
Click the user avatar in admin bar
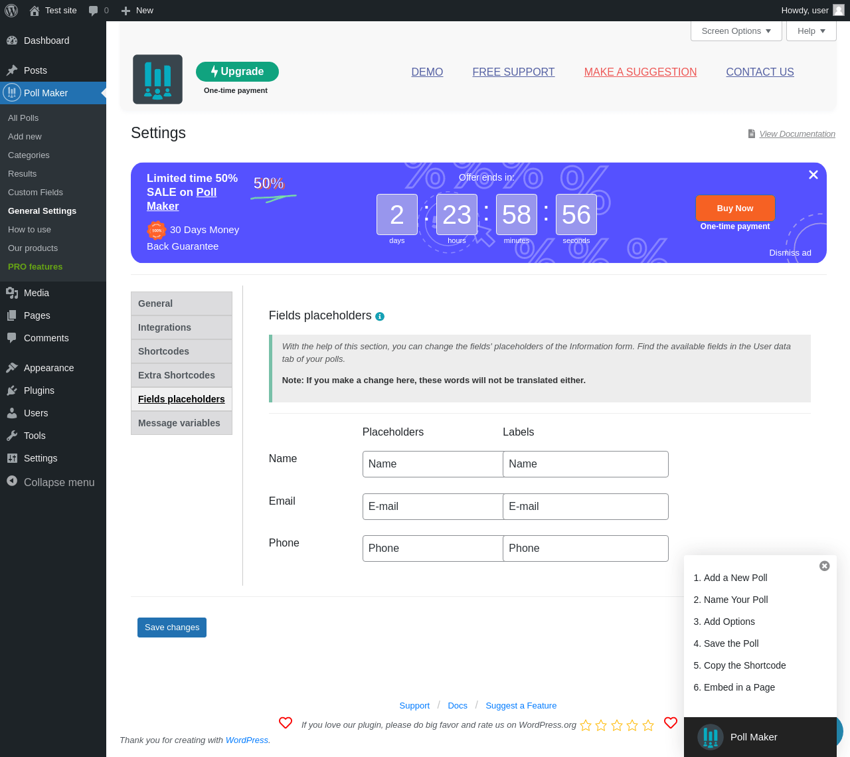(839, 10)
